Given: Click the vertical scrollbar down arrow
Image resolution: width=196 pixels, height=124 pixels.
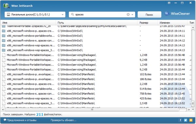Looking at the screenshot, I should point(193,109).
